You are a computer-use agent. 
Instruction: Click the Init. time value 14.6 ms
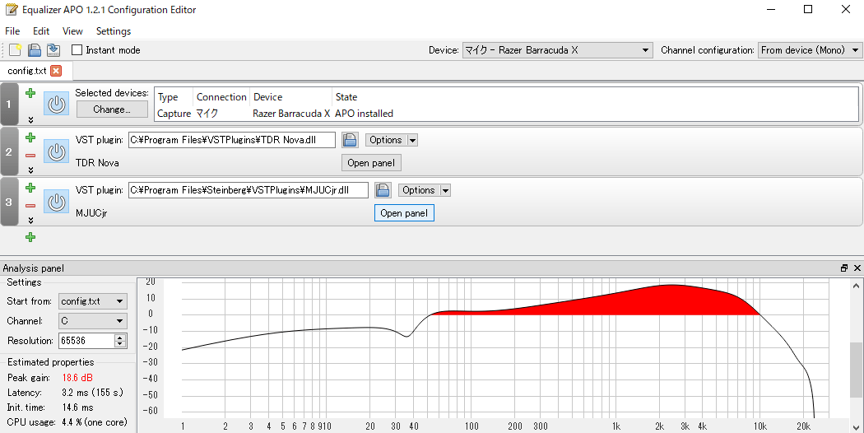pyautogui.click(x=77, y=407)
